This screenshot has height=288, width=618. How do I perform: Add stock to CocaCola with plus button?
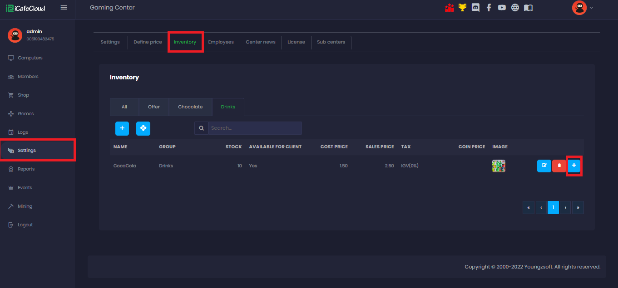[574, 166]
